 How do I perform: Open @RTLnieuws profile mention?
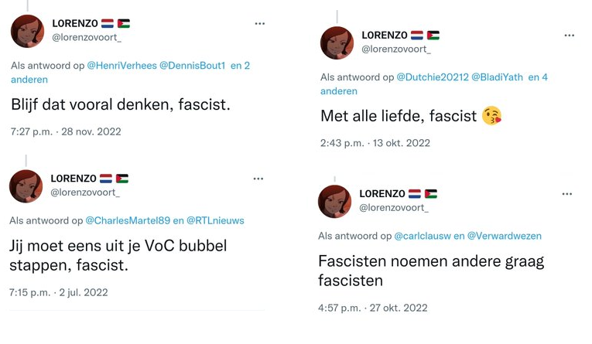coord(215,220)
